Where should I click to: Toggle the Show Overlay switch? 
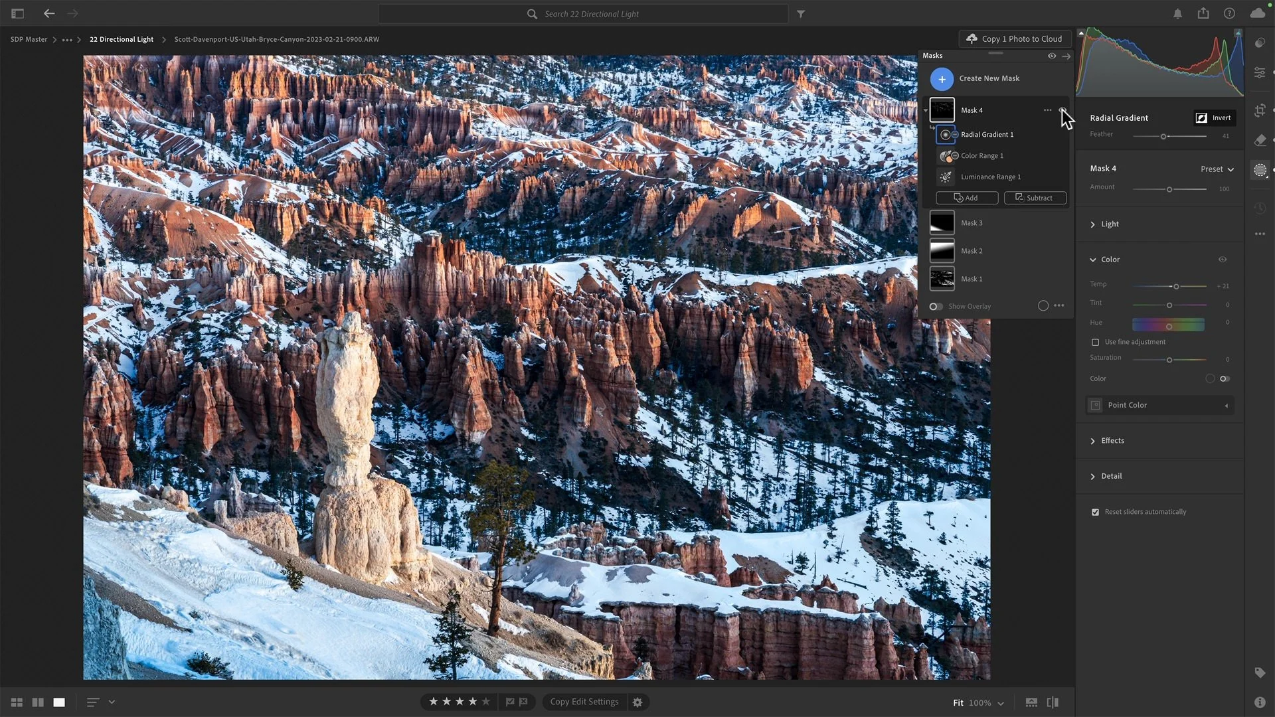[x=936, y=306]
